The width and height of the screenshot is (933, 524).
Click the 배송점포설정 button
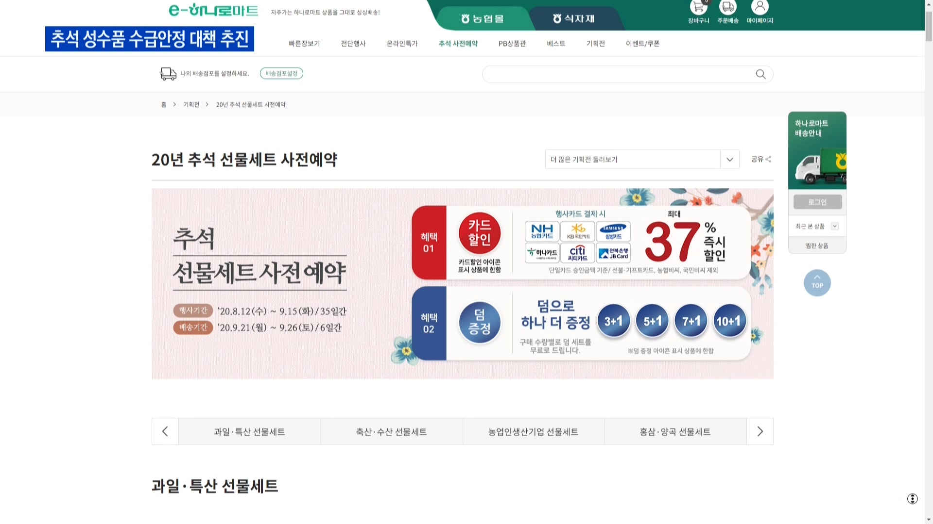[x=281, y=74]
